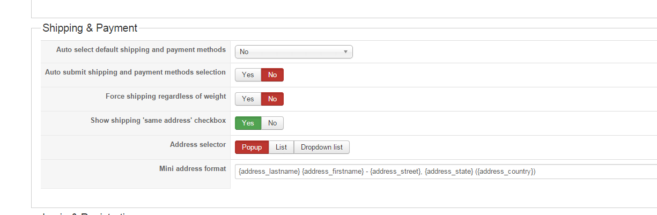
Task: Choose No for force shipping regardless of weight
Action: pos(272,99)
